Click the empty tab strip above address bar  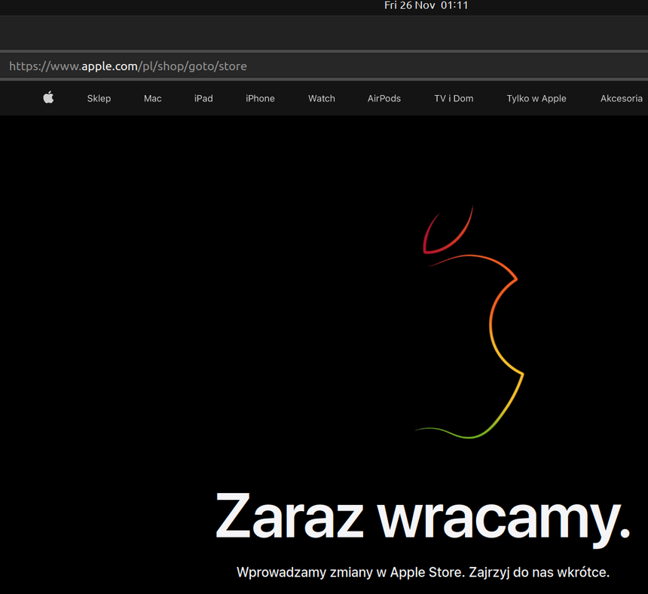(324, 33)
